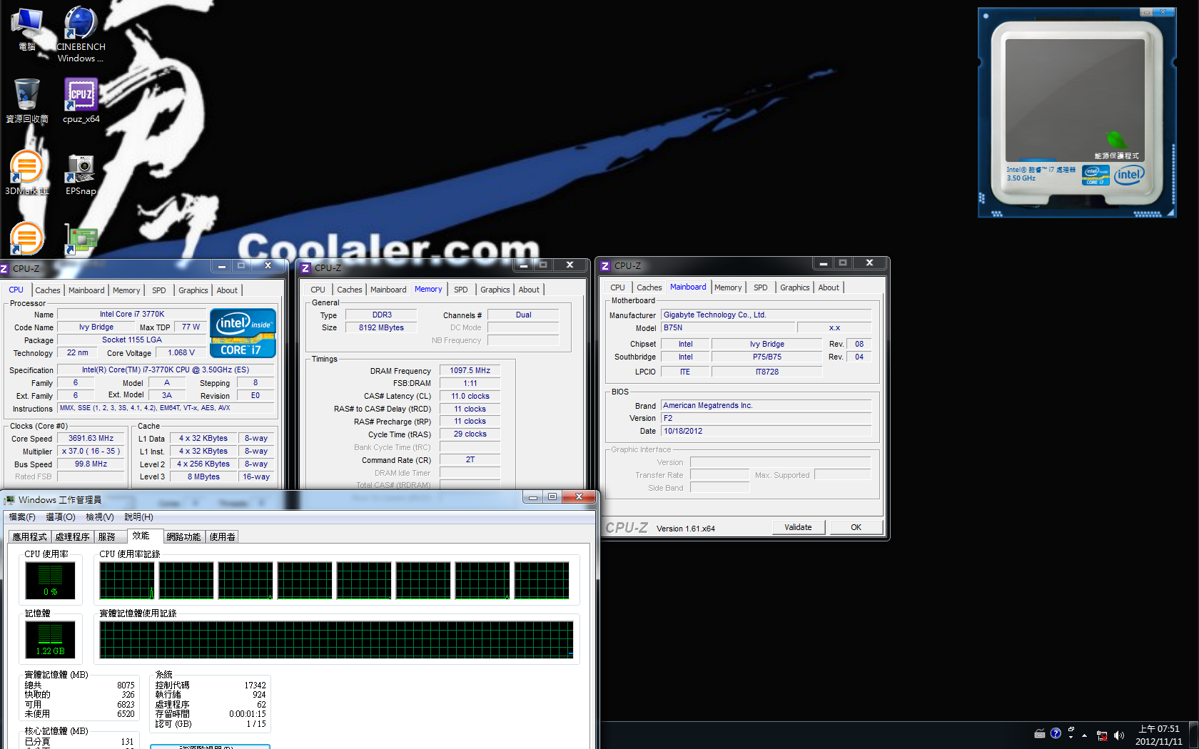Click the Bus Speed 99.8 MHz value
The width and height of the screenshot is (1199, 749).
(x=91, y=464)
